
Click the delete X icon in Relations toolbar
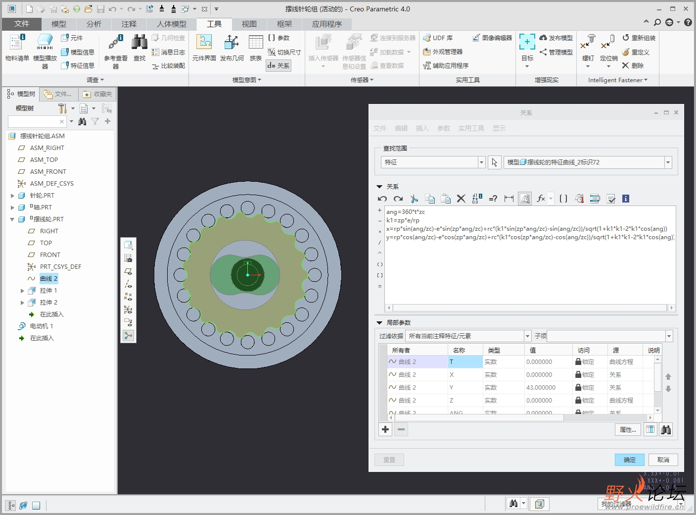(461, 199)
